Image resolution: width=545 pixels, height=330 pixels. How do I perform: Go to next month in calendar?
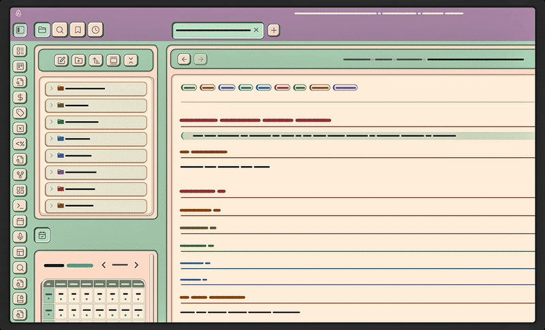click(136, 265)
